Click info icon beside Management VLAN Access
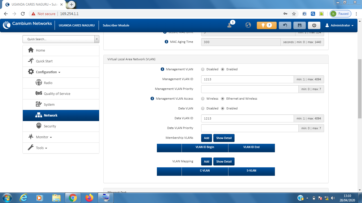This screenshot has width=362, height=203. point(152,99)
